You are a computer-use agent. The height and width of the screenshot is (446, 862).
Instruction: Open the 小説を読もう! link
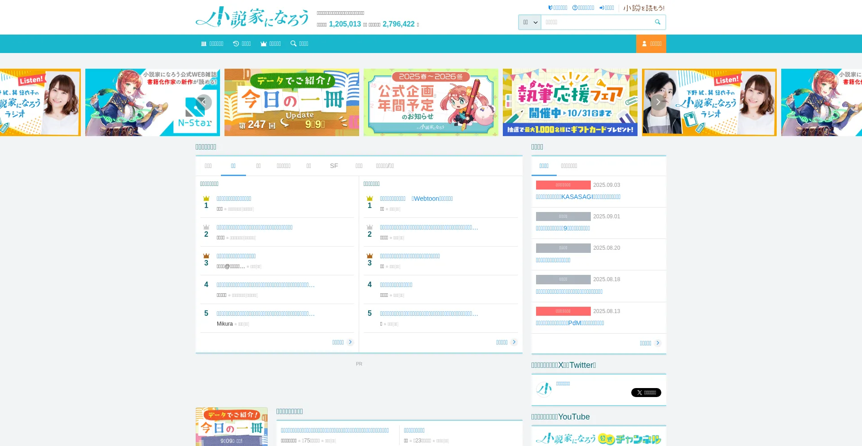click(644, 8)
